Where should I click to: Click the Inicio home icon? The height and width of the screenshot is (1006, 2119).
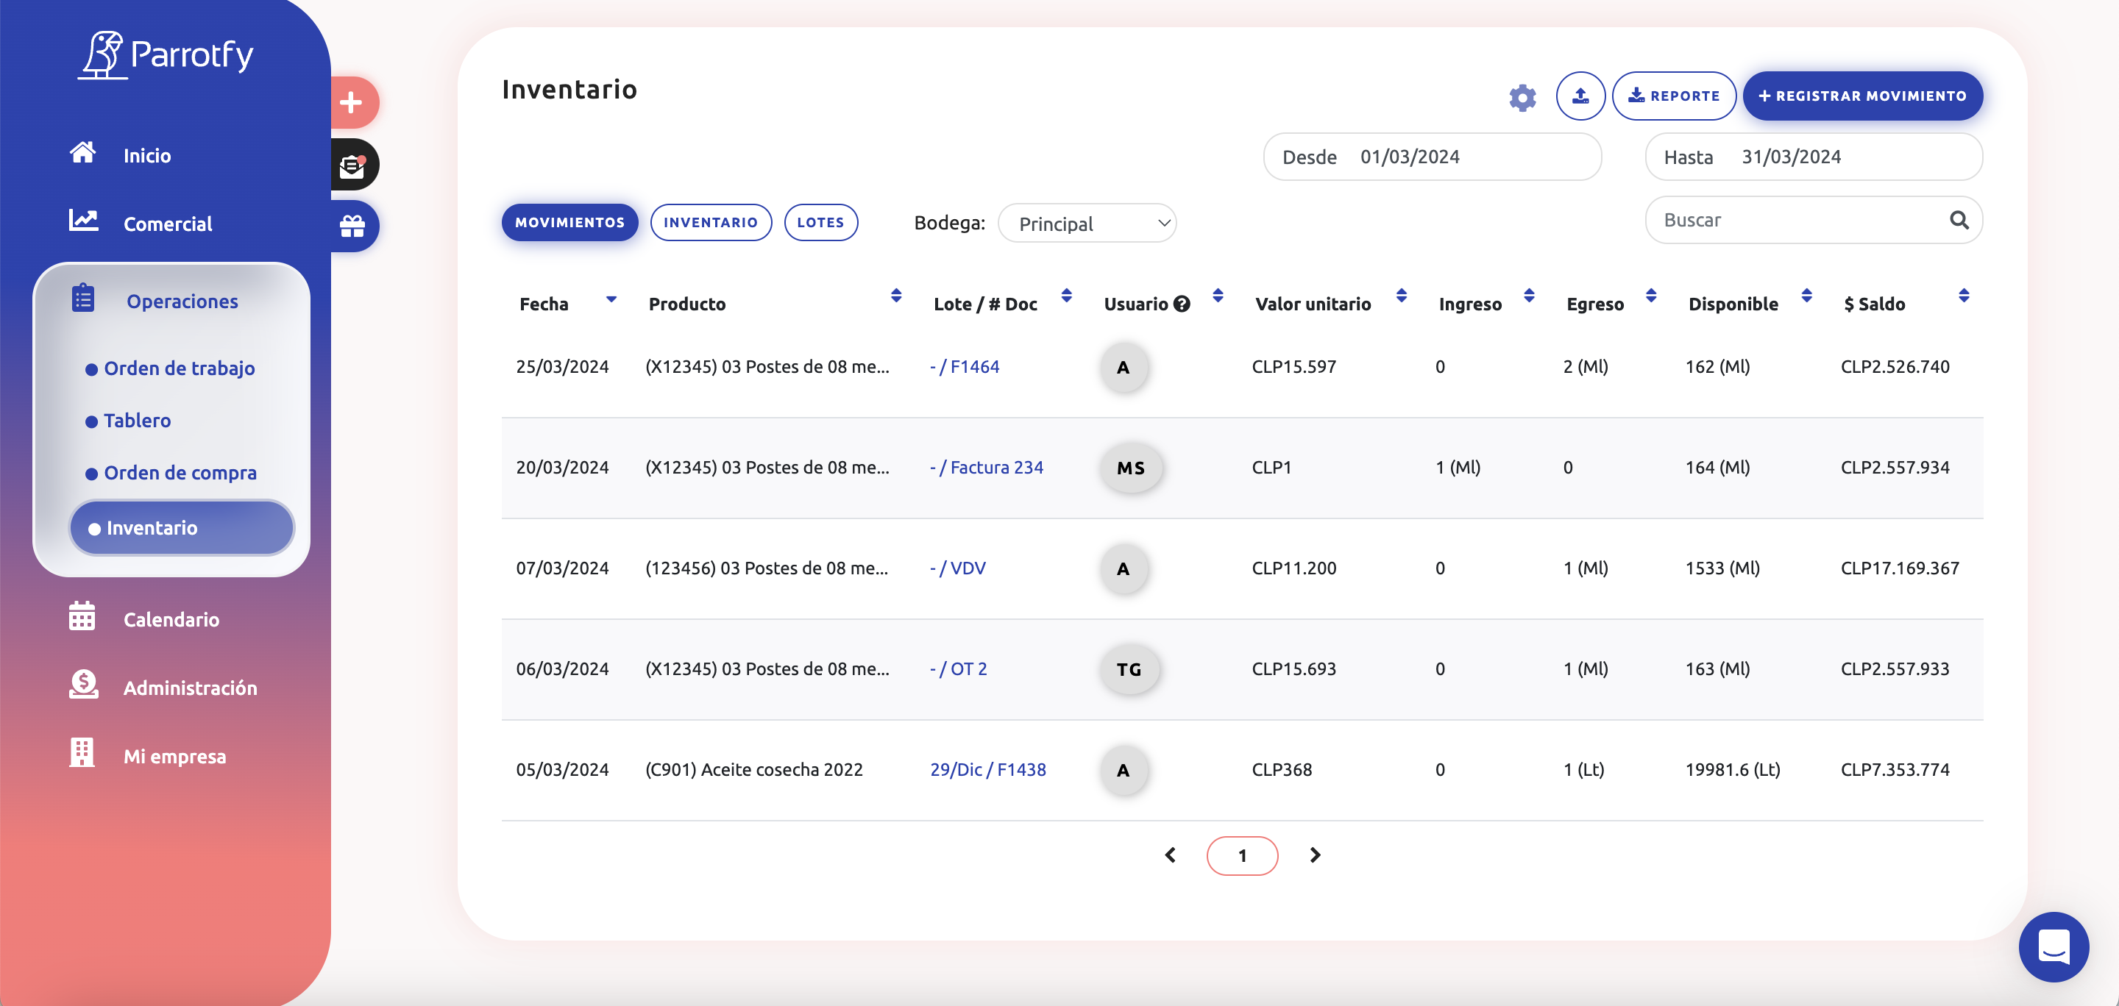(x=82, y=153)
